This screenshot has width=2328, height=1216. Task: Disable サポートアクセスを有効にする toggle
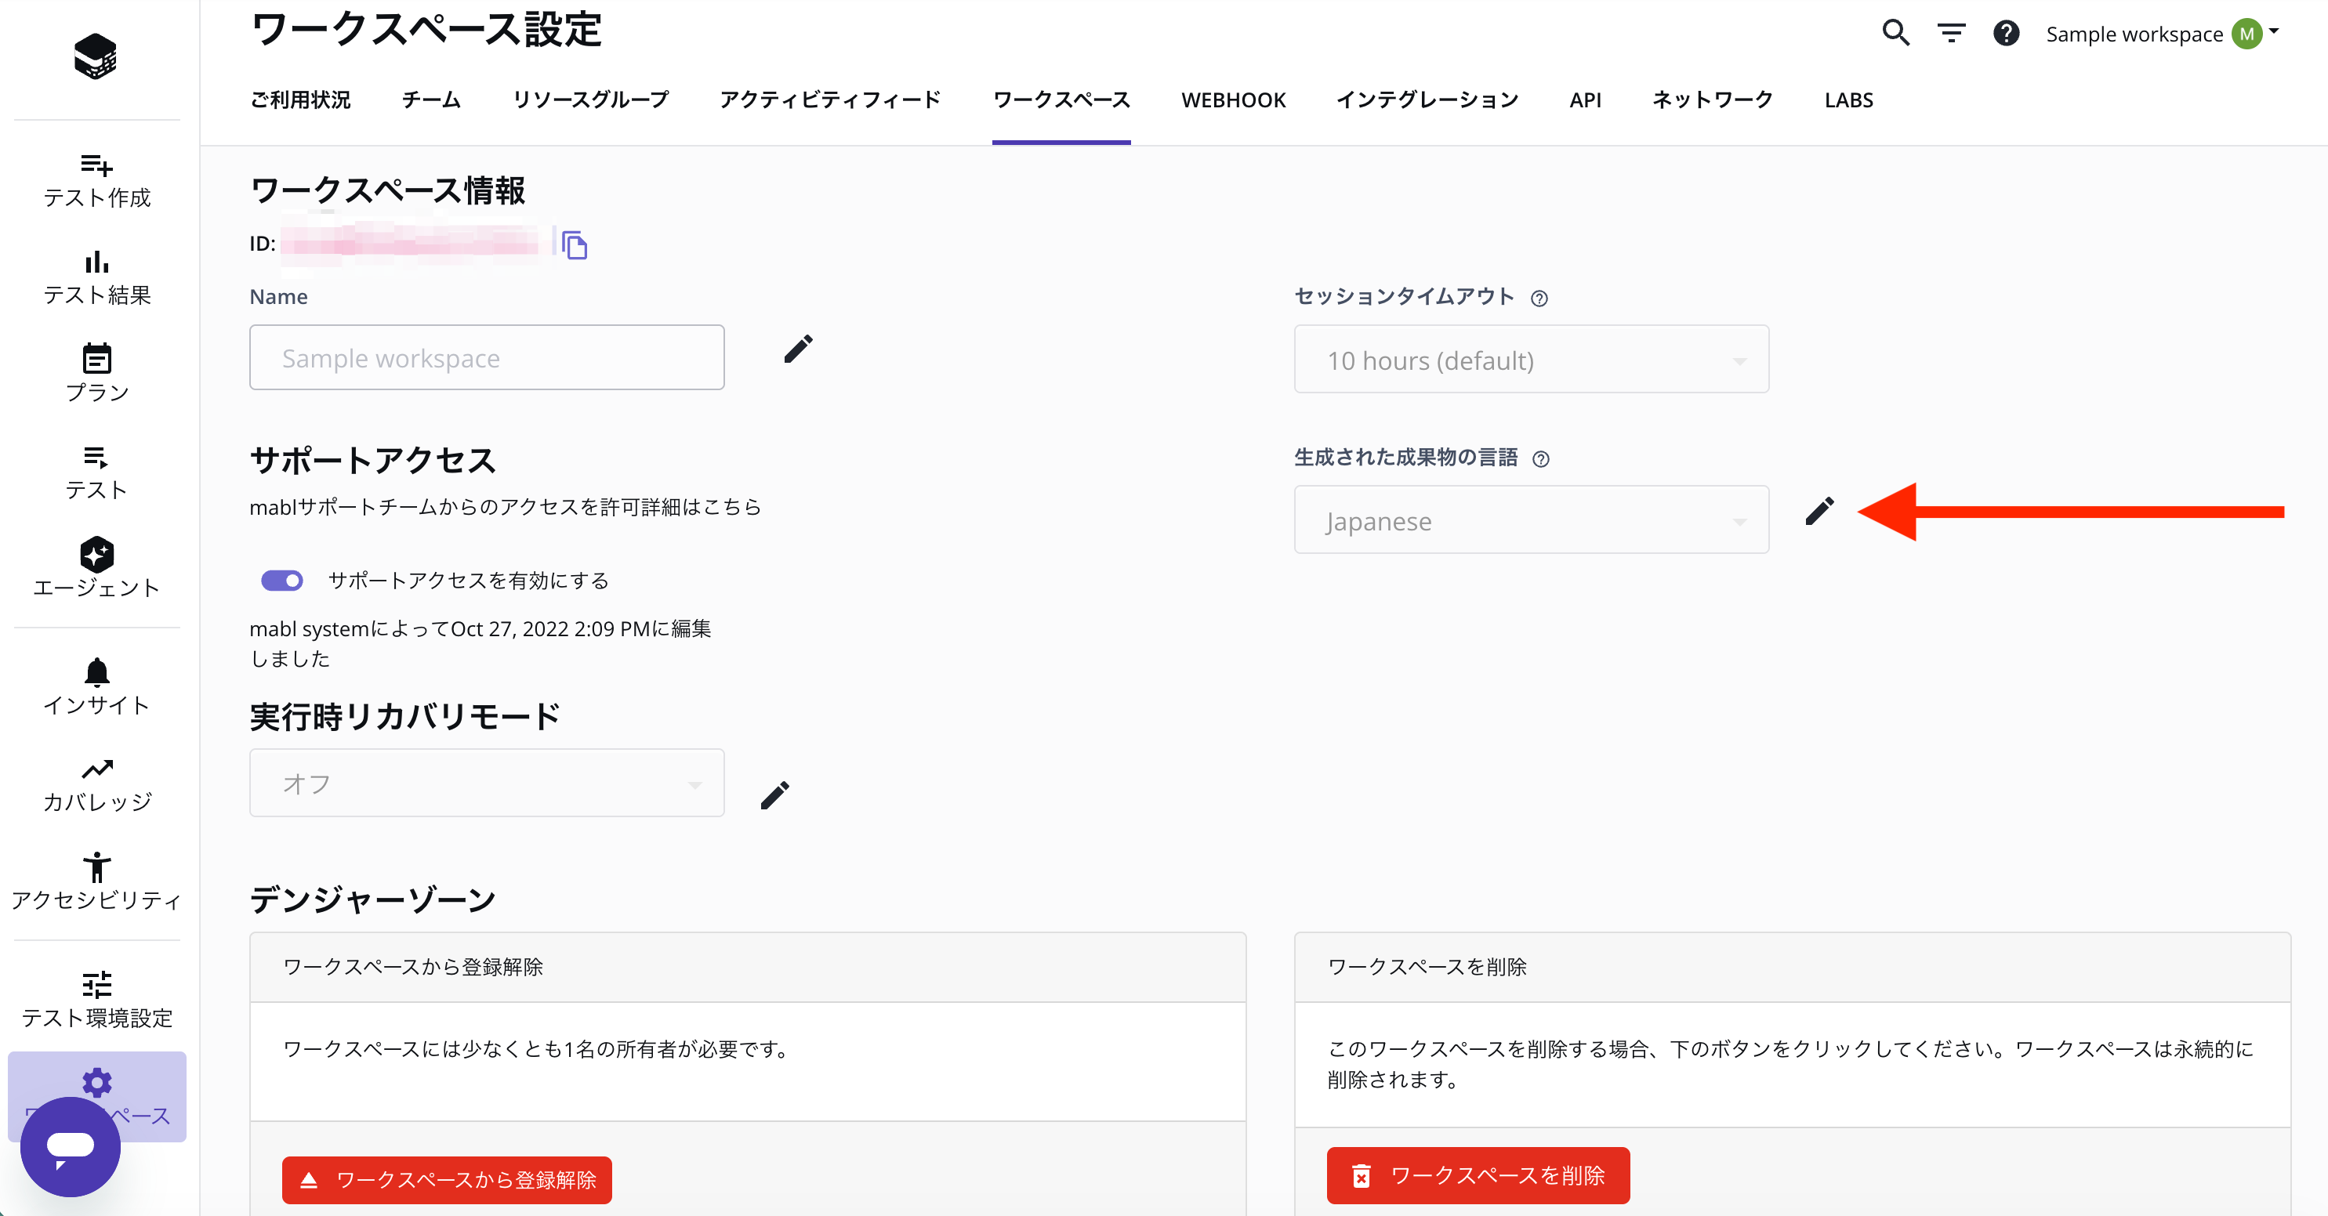281,581
